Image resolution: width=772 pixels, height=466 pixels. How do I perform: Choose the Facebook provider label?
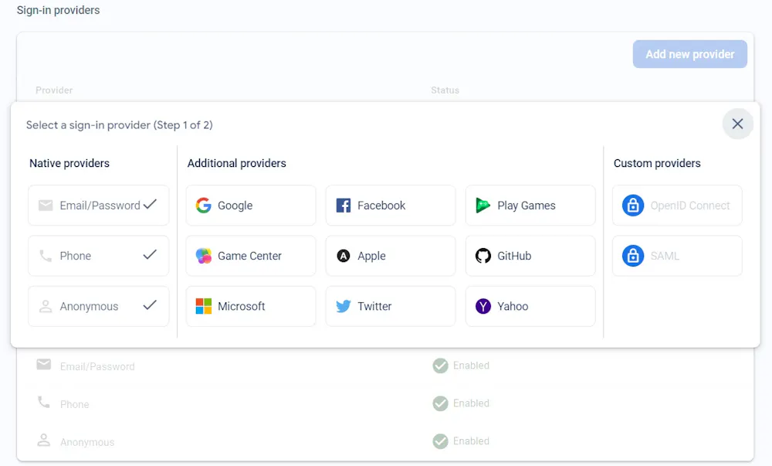381,206
